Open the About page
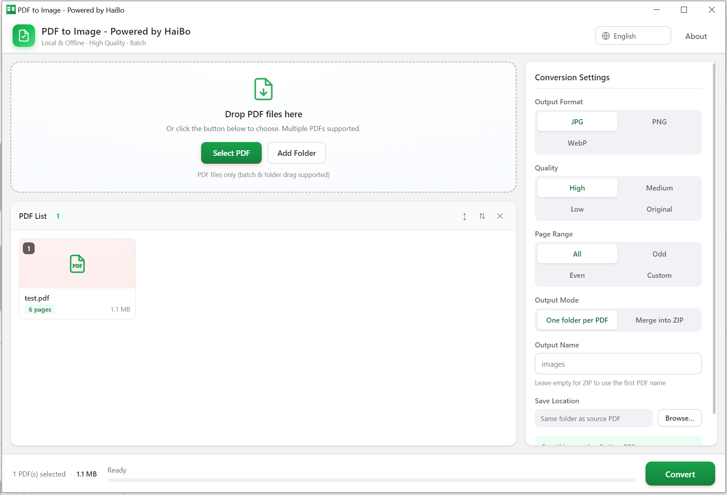The width and height of the screenshot is (727, 495). (x=696, y=36)
